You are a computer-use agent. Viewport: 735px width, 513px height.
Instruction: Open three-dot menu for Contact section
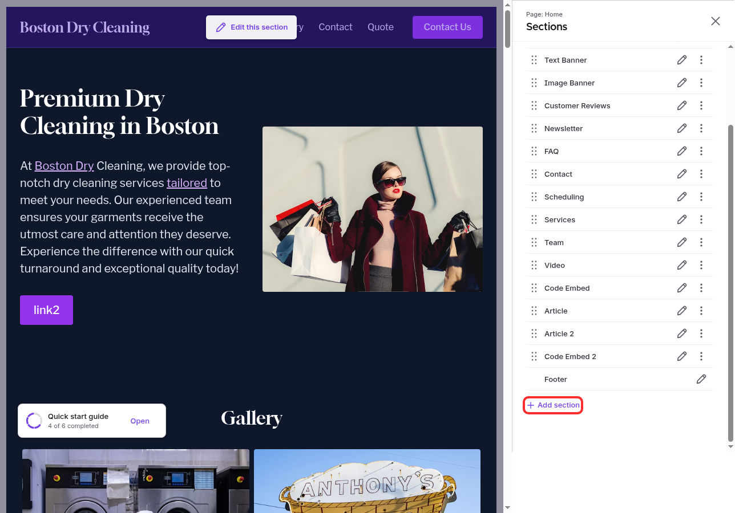[x=701, y=174]
